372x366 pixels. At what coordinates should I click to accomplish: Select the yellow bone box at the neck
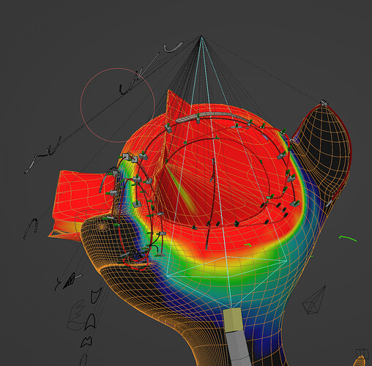[233, 320]
